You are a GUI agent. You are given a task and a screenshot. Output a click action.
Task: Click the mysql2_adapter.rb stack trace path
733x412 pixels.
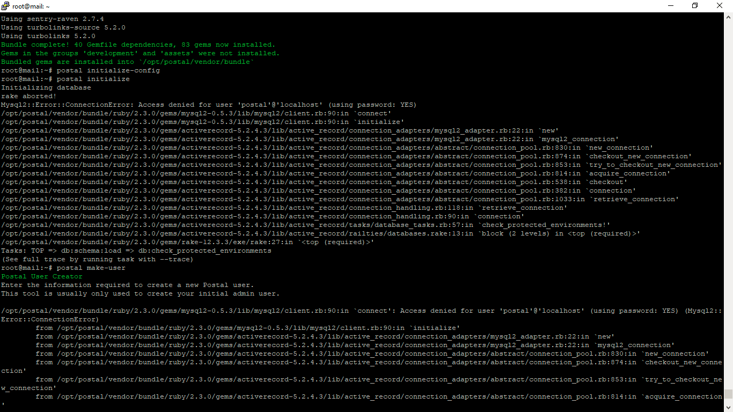(x=279, y=130)
